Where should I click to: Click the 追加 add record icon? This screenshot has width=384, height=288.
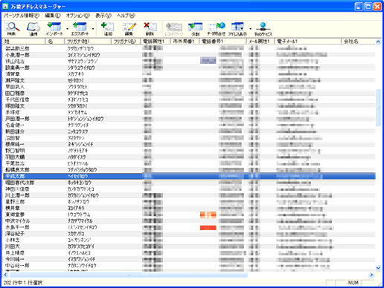[x=108, y=29]
